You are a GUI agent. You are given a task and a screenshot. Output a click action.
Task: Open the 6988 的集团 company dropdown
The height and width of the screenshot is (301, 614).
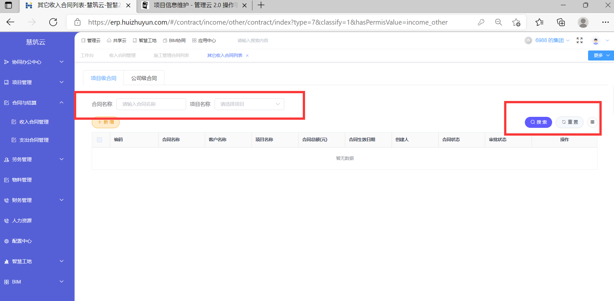tap(552, 40)
